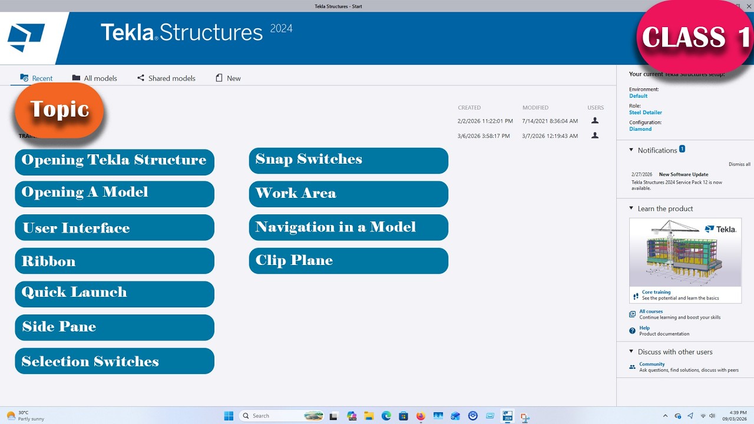Switch to the Recent tab
Image resolution: width=754 pixels, height=424 pixels.
pos(37,78)
